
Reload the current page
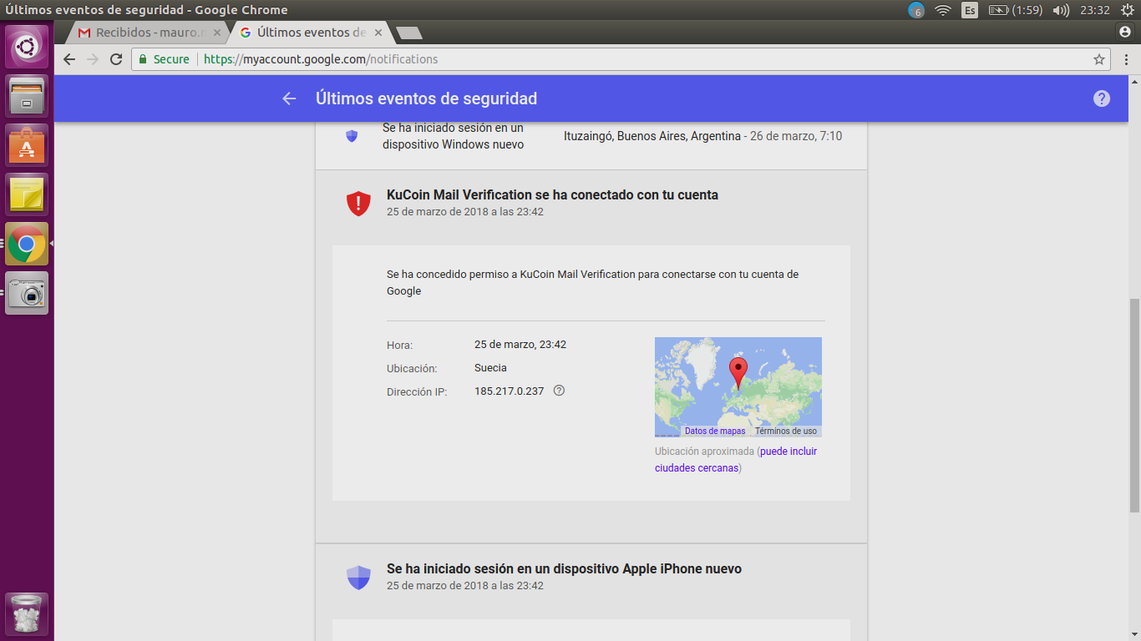click(x=116, y=59)
